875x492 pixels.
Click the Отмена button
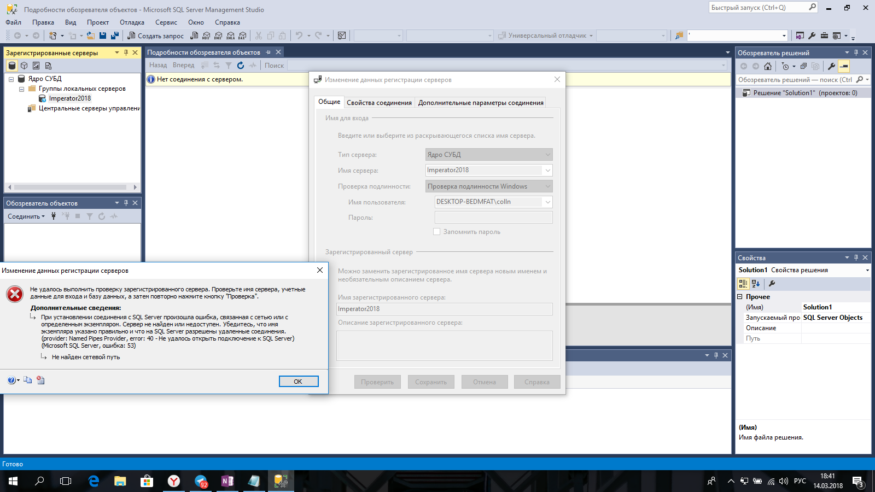pos(485,382)
